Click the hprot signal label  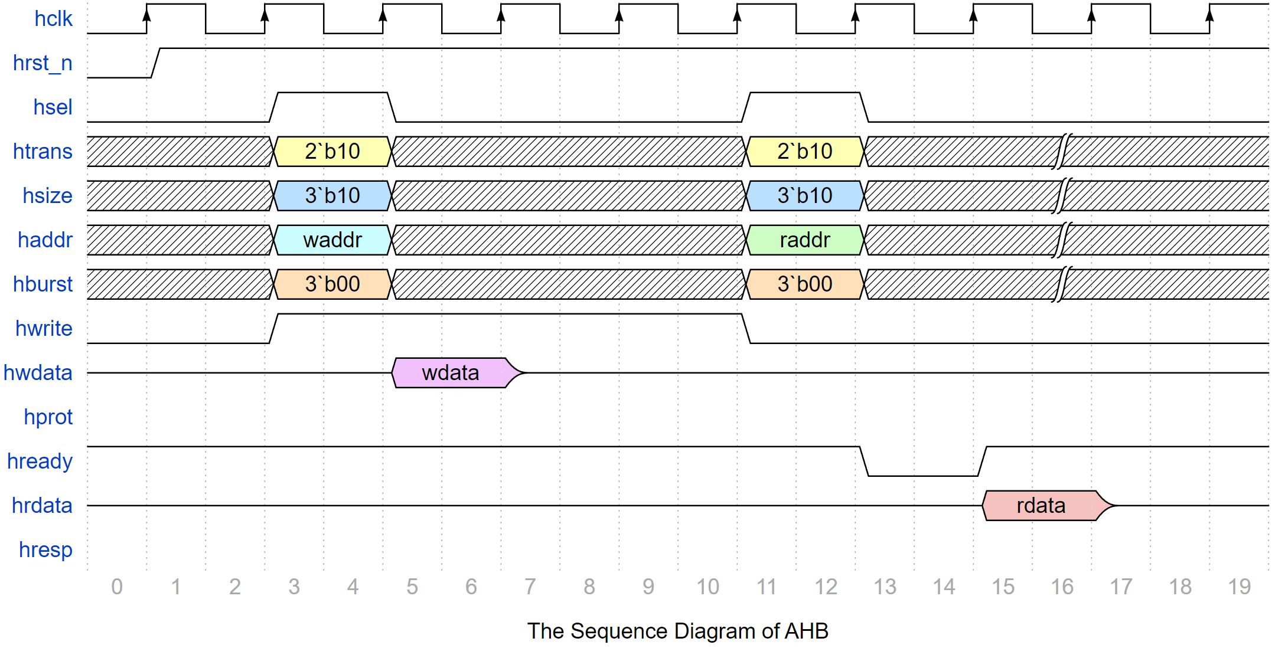48,417
